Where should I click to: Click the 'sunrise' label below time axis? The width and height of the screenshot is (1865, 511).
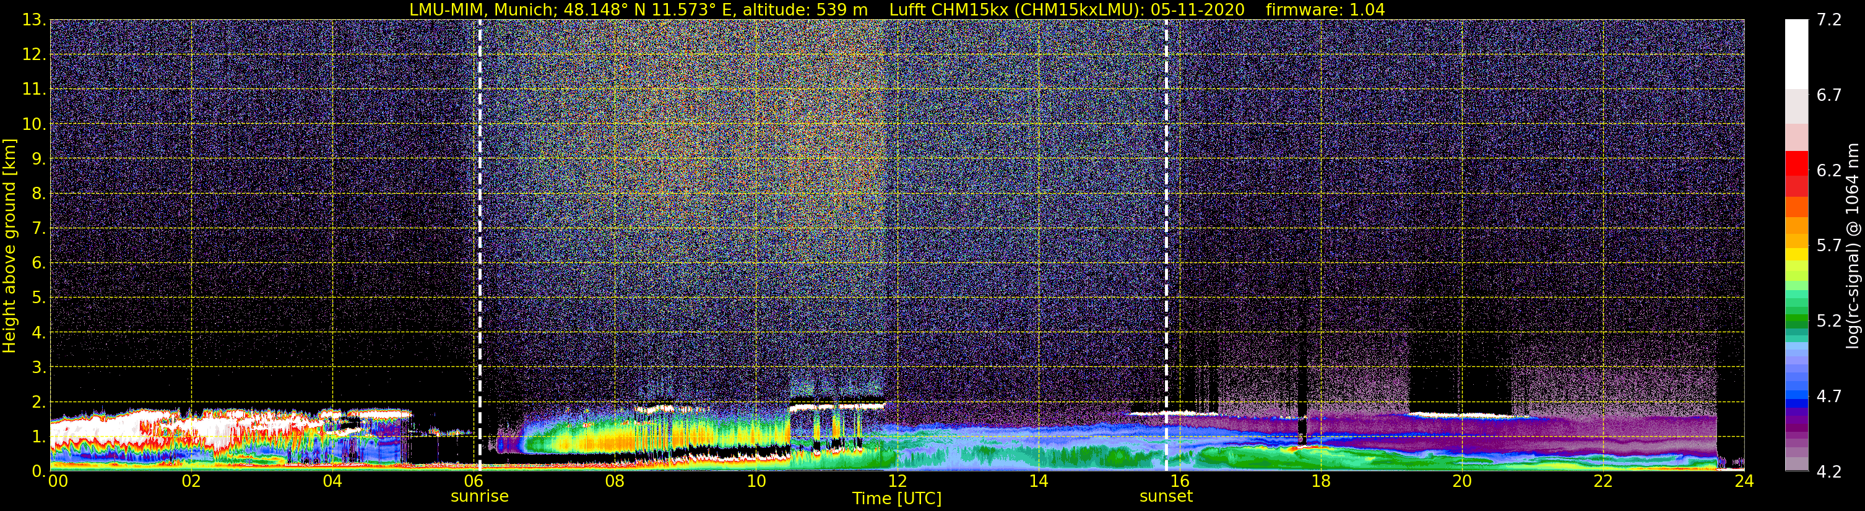click(x=479, y=497)
